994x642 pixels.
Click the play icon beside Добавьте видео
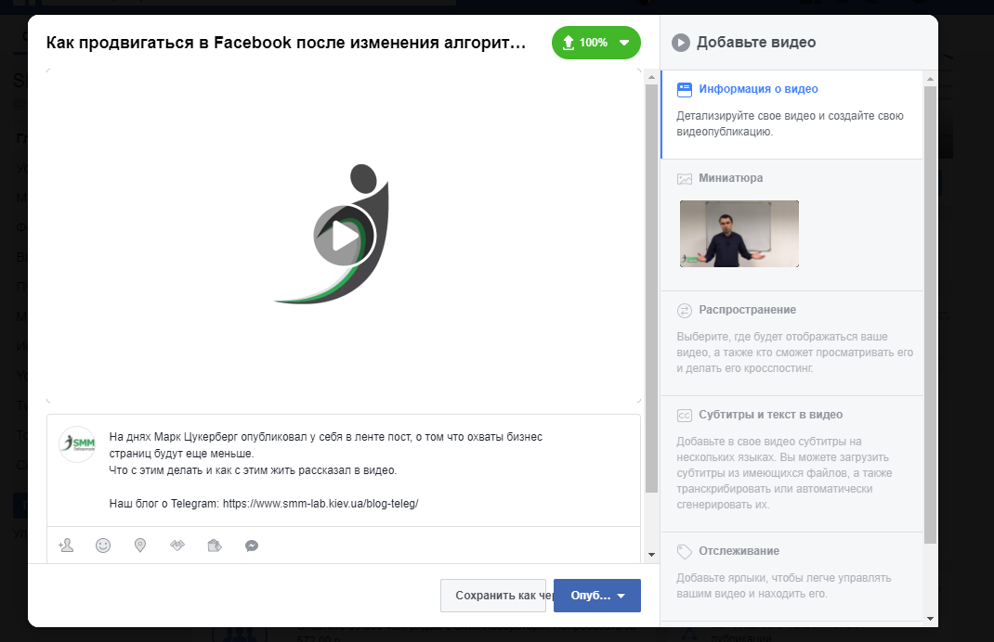click(x=681, y=43)
